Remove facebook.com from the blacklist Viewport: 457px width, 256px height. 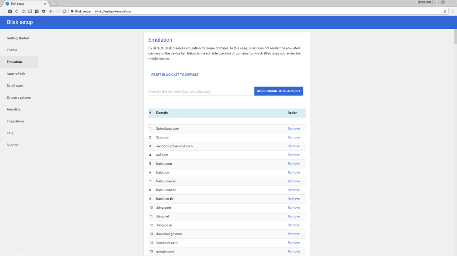click(x=293, y=243)
